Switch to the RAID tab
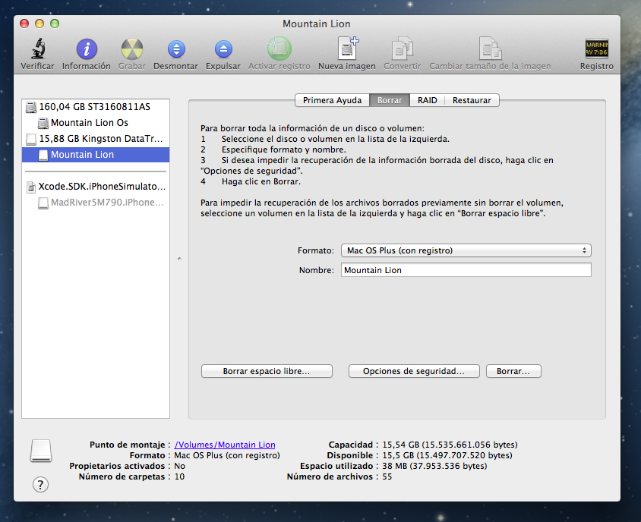This screenshot has width=641, height=522. [427, 100]
